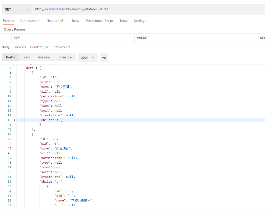Screen dimensions: 265x211
Task: View the response Cookies tab
Action: (20, 47)
